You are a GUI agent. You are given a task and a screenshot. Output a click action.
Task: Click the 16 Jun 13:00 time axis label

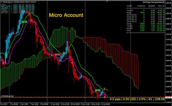85,104
